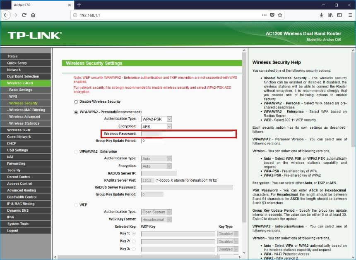Click the Wireless Password input field

[x=188, y=134]
